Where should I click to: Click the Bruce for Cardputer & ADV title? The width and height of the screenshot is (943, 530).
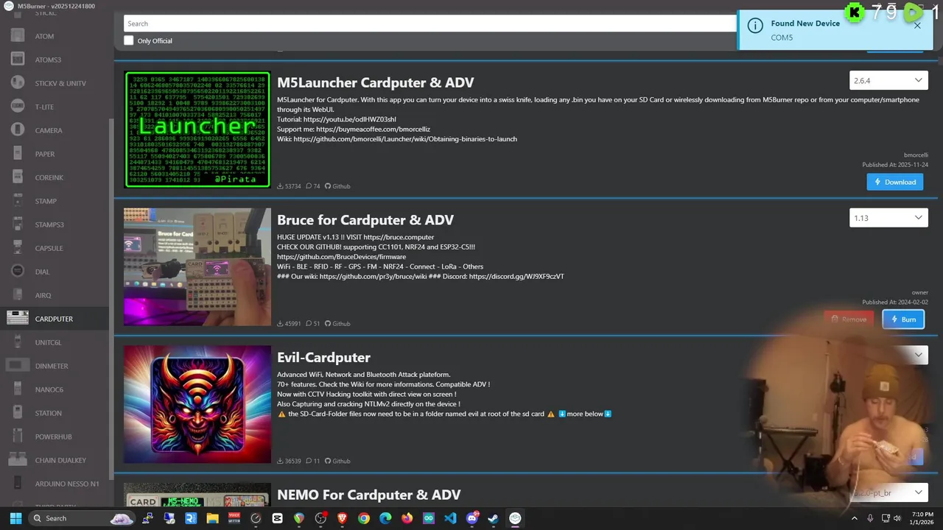tap(365, 219)
